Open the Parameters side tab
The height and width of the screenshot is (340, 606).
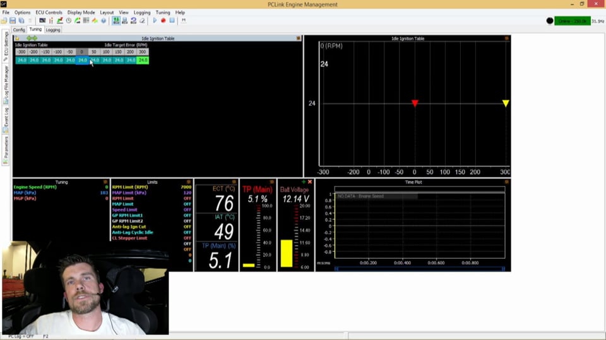coord(6,150)
